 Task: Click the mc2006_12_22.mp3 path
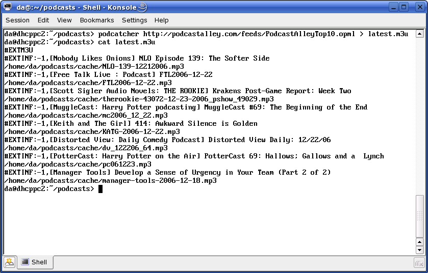coord(86,116)
